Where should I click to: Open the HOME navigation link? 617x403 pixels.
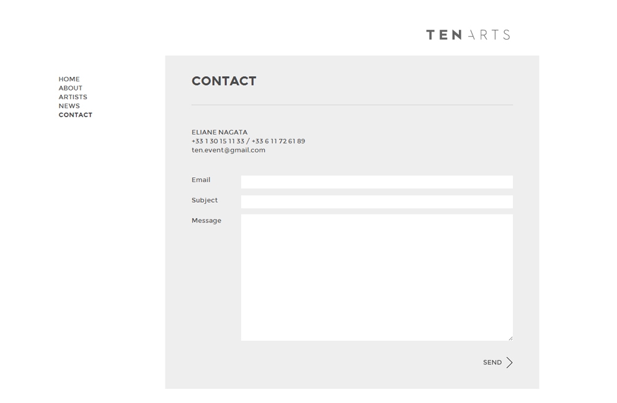click(69, 79)
